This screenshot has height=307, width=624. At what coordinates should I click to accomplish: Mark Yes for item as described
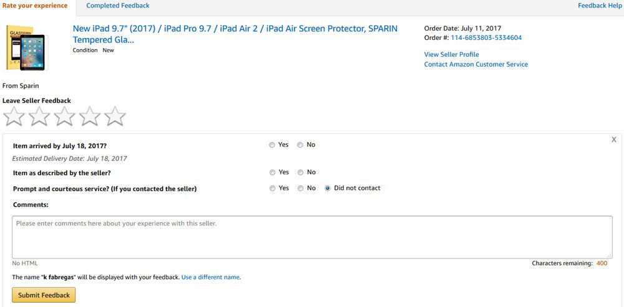pyautogui.click(x=272, y=172)
